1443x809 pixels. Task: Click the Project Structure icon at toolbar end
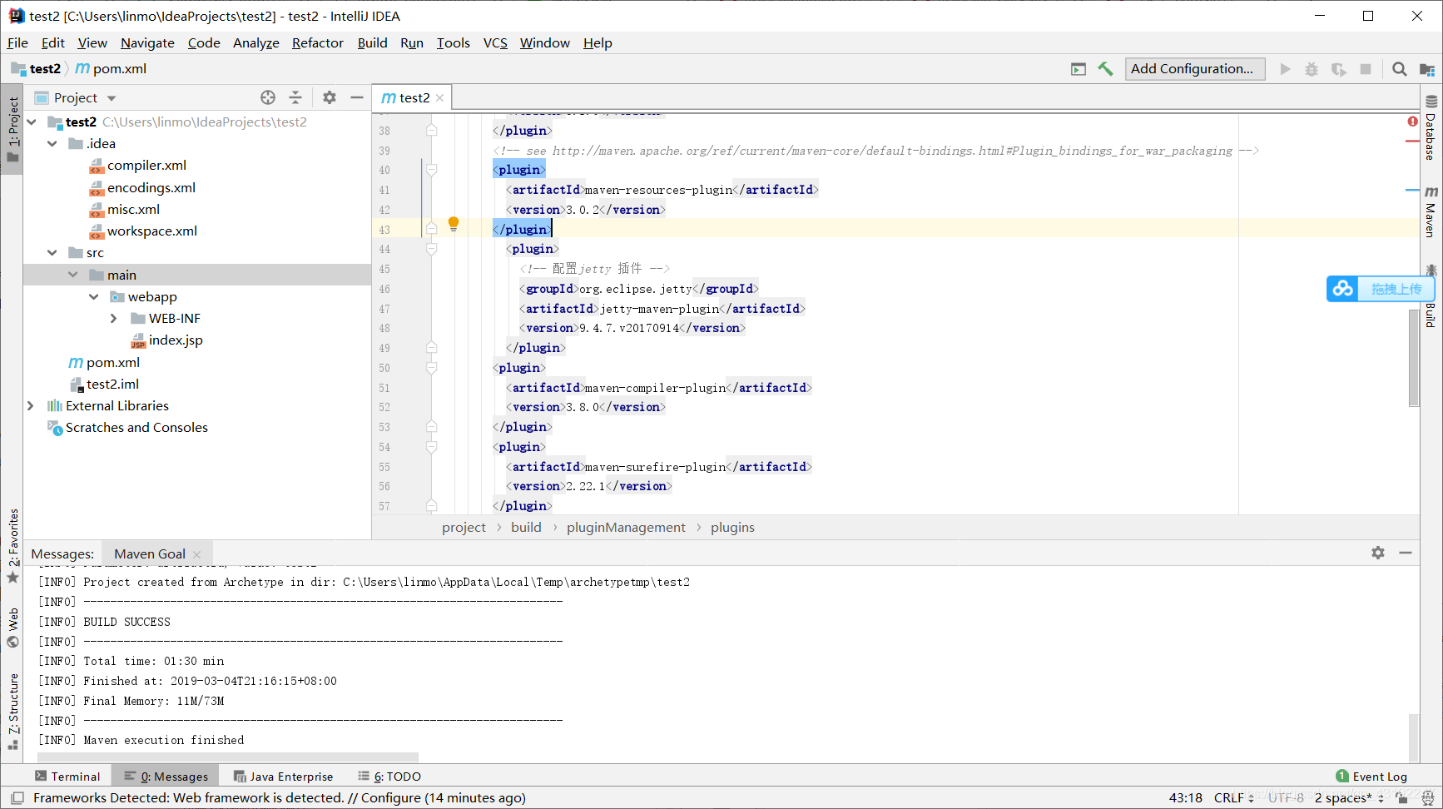pos(1427,69)
